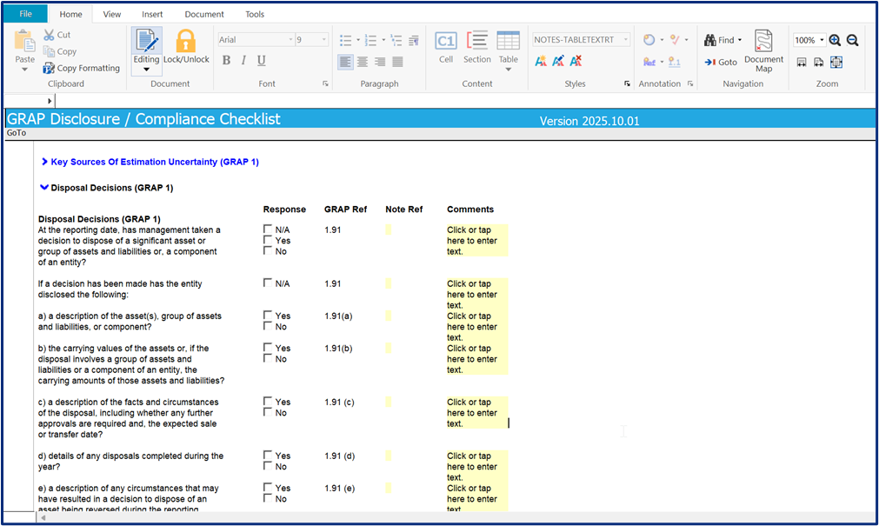Check Yes for question a) asset description
This screenshot has height=526, width=879.
pos(268,316)
